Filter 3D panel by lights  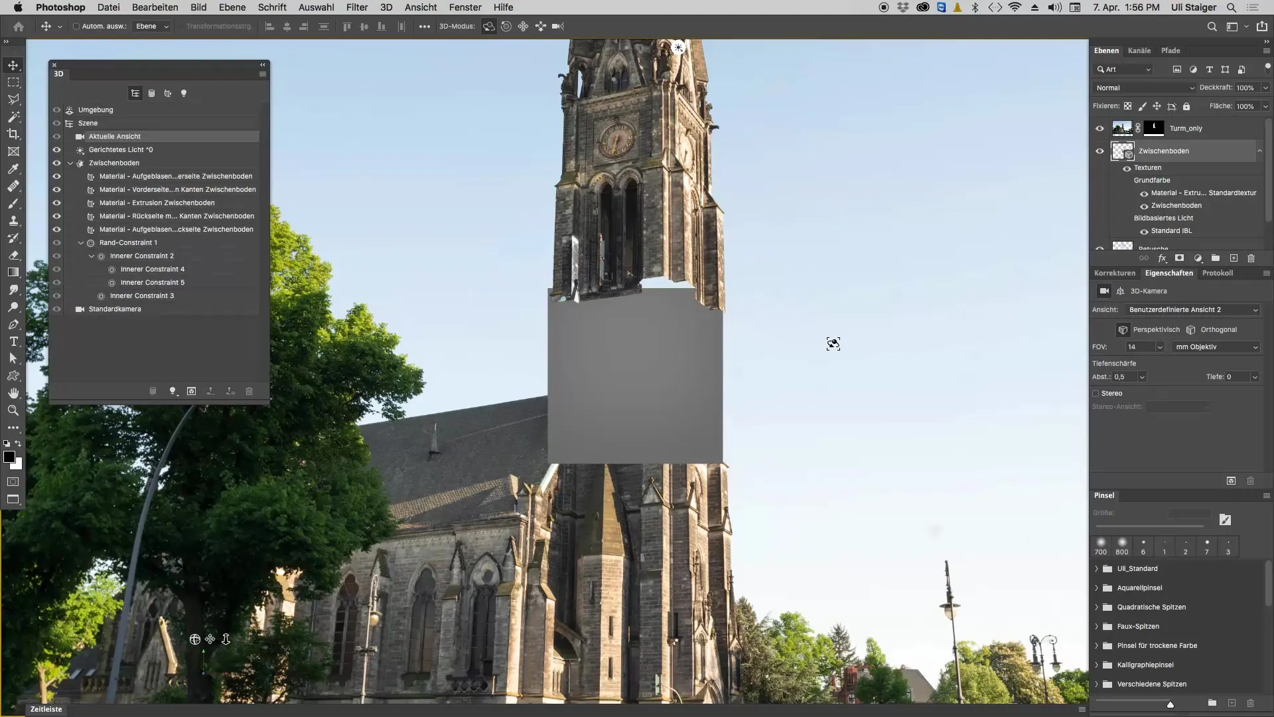(x=184, y=94)
